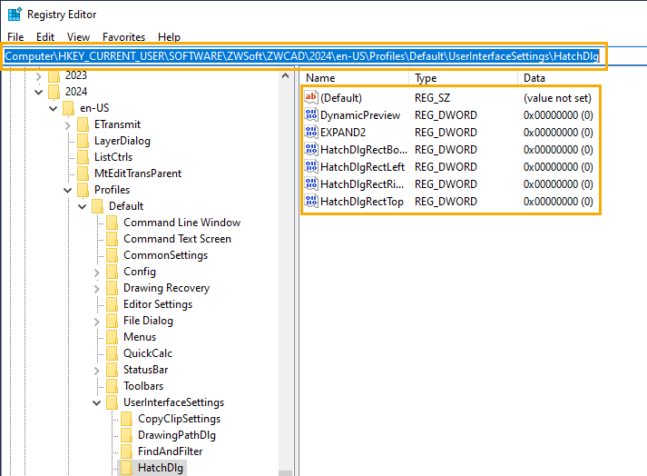647x476 pixels.
Task: Select the Editor Settings folder icon
Action: click(112, 304)
